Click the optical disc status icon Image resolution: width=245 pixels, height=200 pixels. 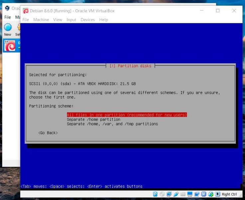tap(162, 194)
